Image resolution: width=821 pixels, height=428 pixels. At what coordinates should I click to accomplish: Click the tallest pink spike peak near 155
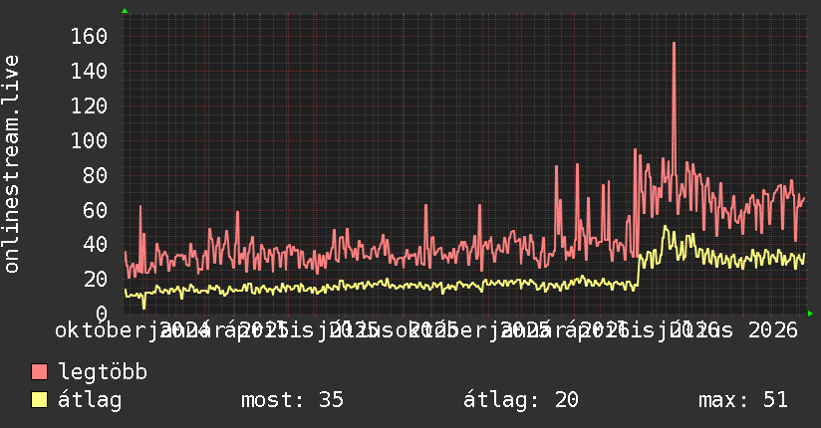point(674,44)
